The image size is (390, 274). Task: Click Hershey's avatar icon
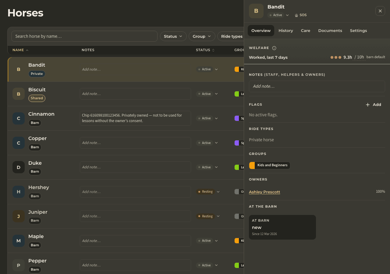click(19, 192)
